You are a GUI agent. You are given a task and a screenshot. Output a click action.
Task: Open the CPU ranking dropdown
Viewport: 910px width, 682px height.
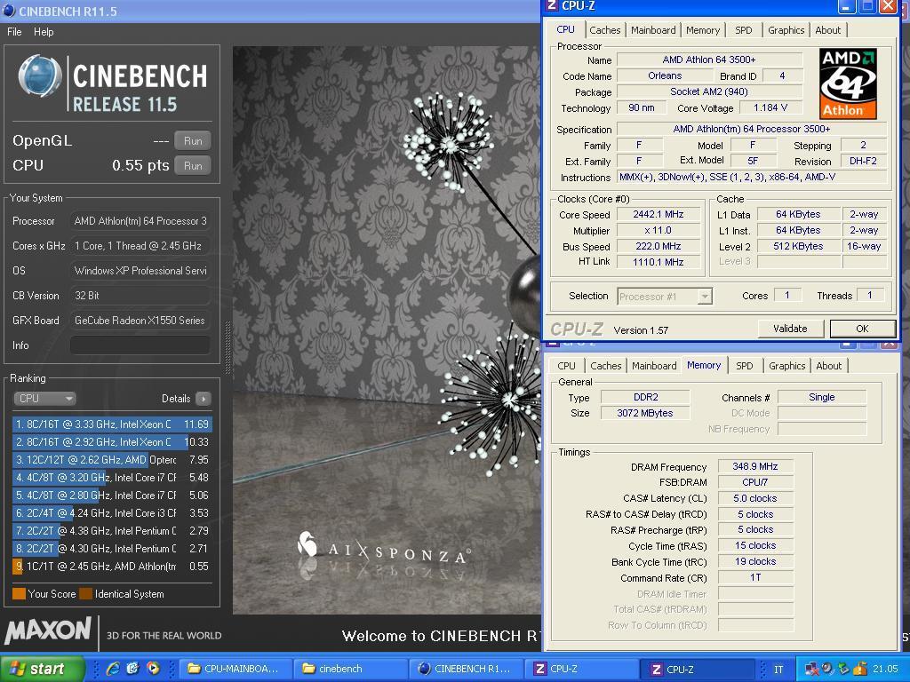click(44, 399)
